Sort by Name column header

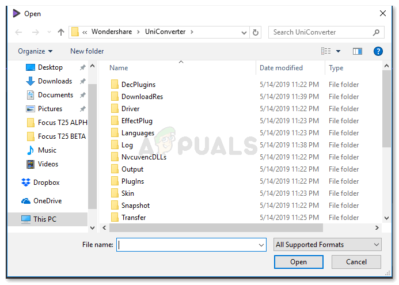[x=119, y=68]
